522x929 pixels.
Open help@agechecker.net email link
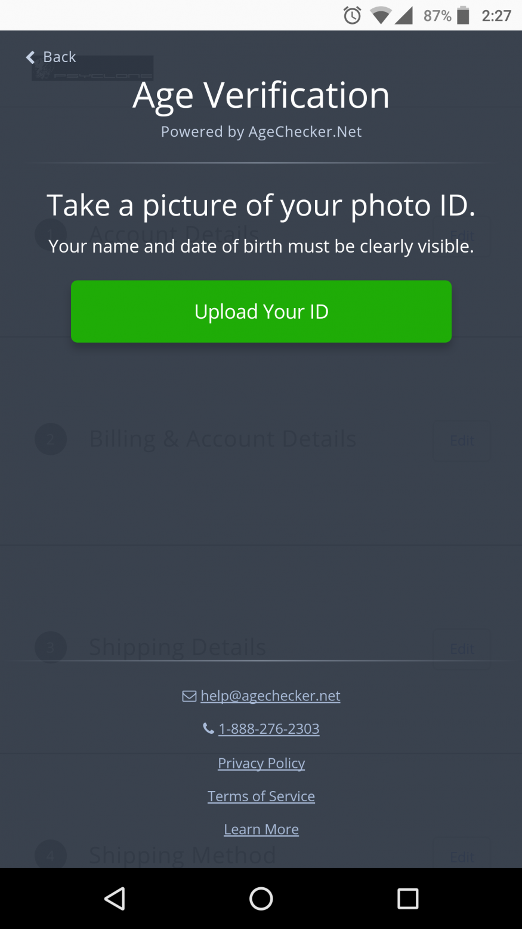270,696
